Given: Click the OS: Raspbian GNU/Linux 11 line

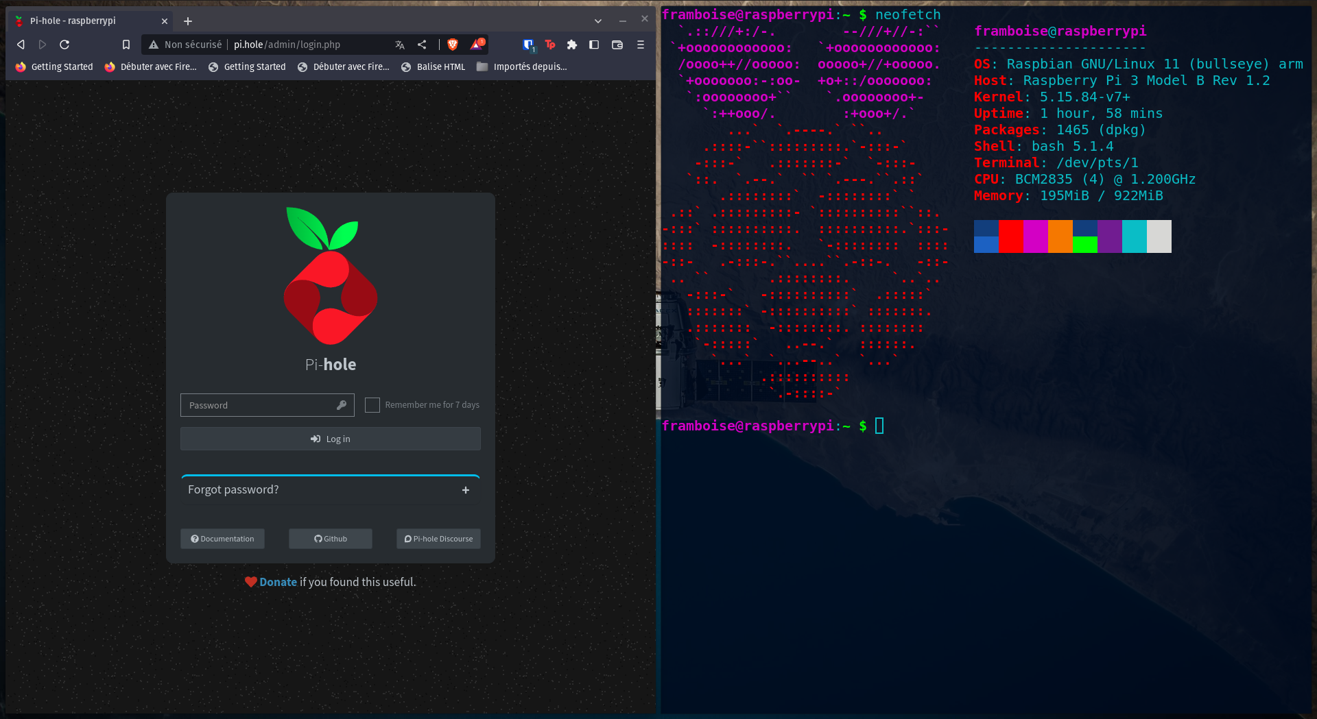Looking at the screenshot, I should pyautogui.click(x=1139, y=64).
